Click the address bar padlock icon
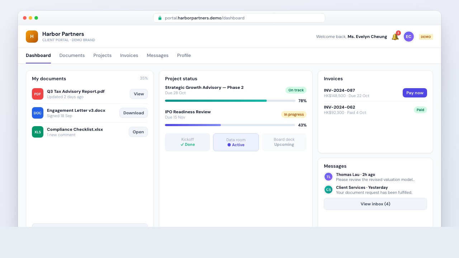Viewport: 459px width, 258px height. 160,18
